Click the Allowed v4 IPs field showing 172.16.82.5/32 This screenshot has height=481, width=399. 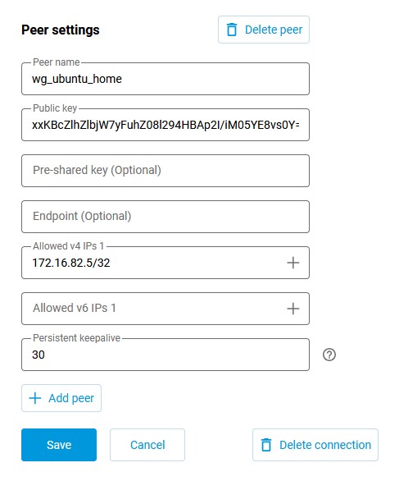pos(153,263)
